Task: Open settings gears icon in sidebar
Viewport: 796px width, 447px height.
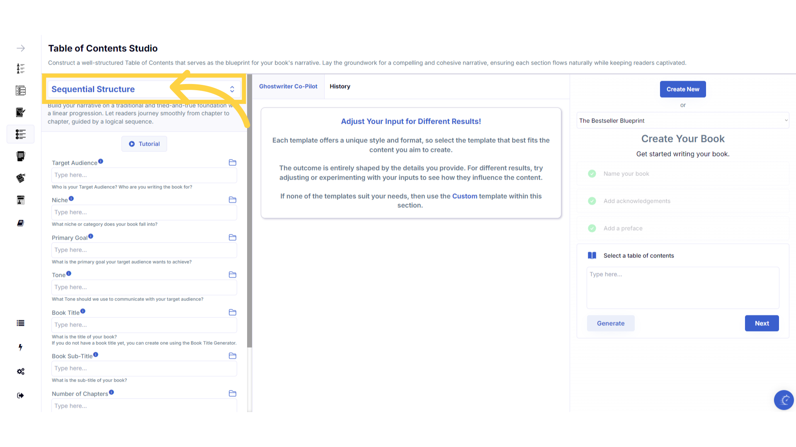Action: (20, 371)
